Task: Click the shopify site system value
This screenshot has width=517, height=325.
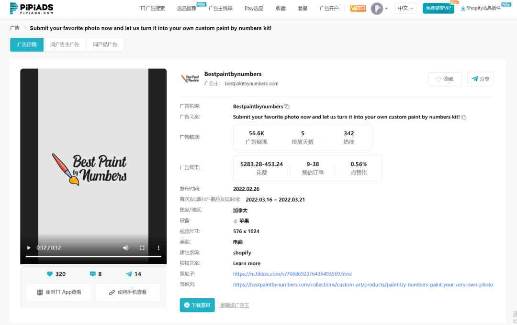Action: pos(242,252)
